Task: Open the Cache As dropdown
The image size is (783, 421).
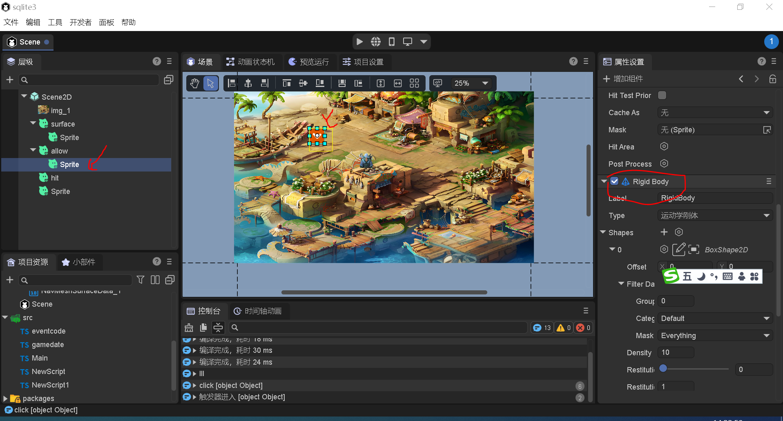Action: point(715,113)
